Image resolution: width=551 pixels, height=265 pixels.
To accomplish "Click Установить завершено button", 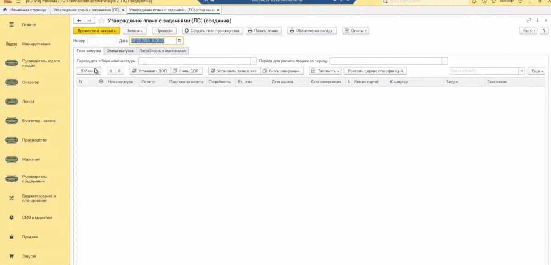I will pos(234,71).
